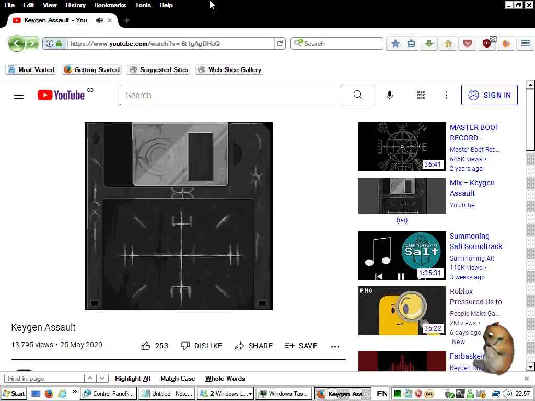
Task: Open the Tools menu
Action: (x=143, y=5)
